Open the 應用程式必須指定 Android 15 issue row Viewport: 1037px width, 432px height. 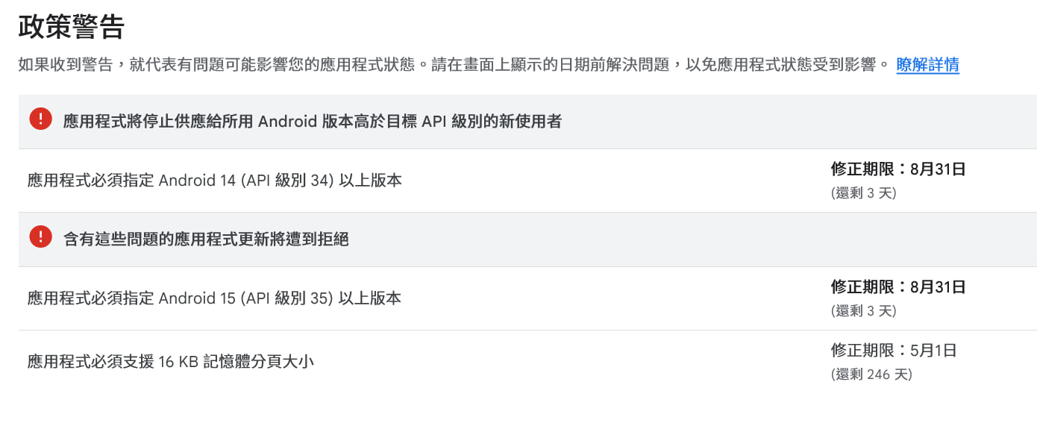pyautogui.click(x=215, y=298)
